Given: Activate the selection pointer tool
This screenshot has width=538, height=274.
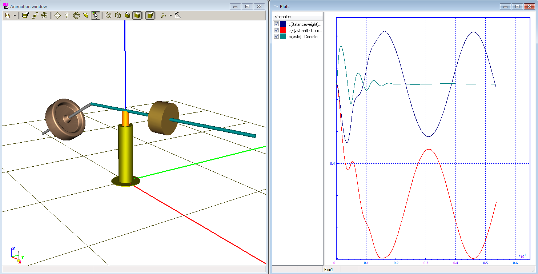Looking at the screenshot, I should [95, 15].
